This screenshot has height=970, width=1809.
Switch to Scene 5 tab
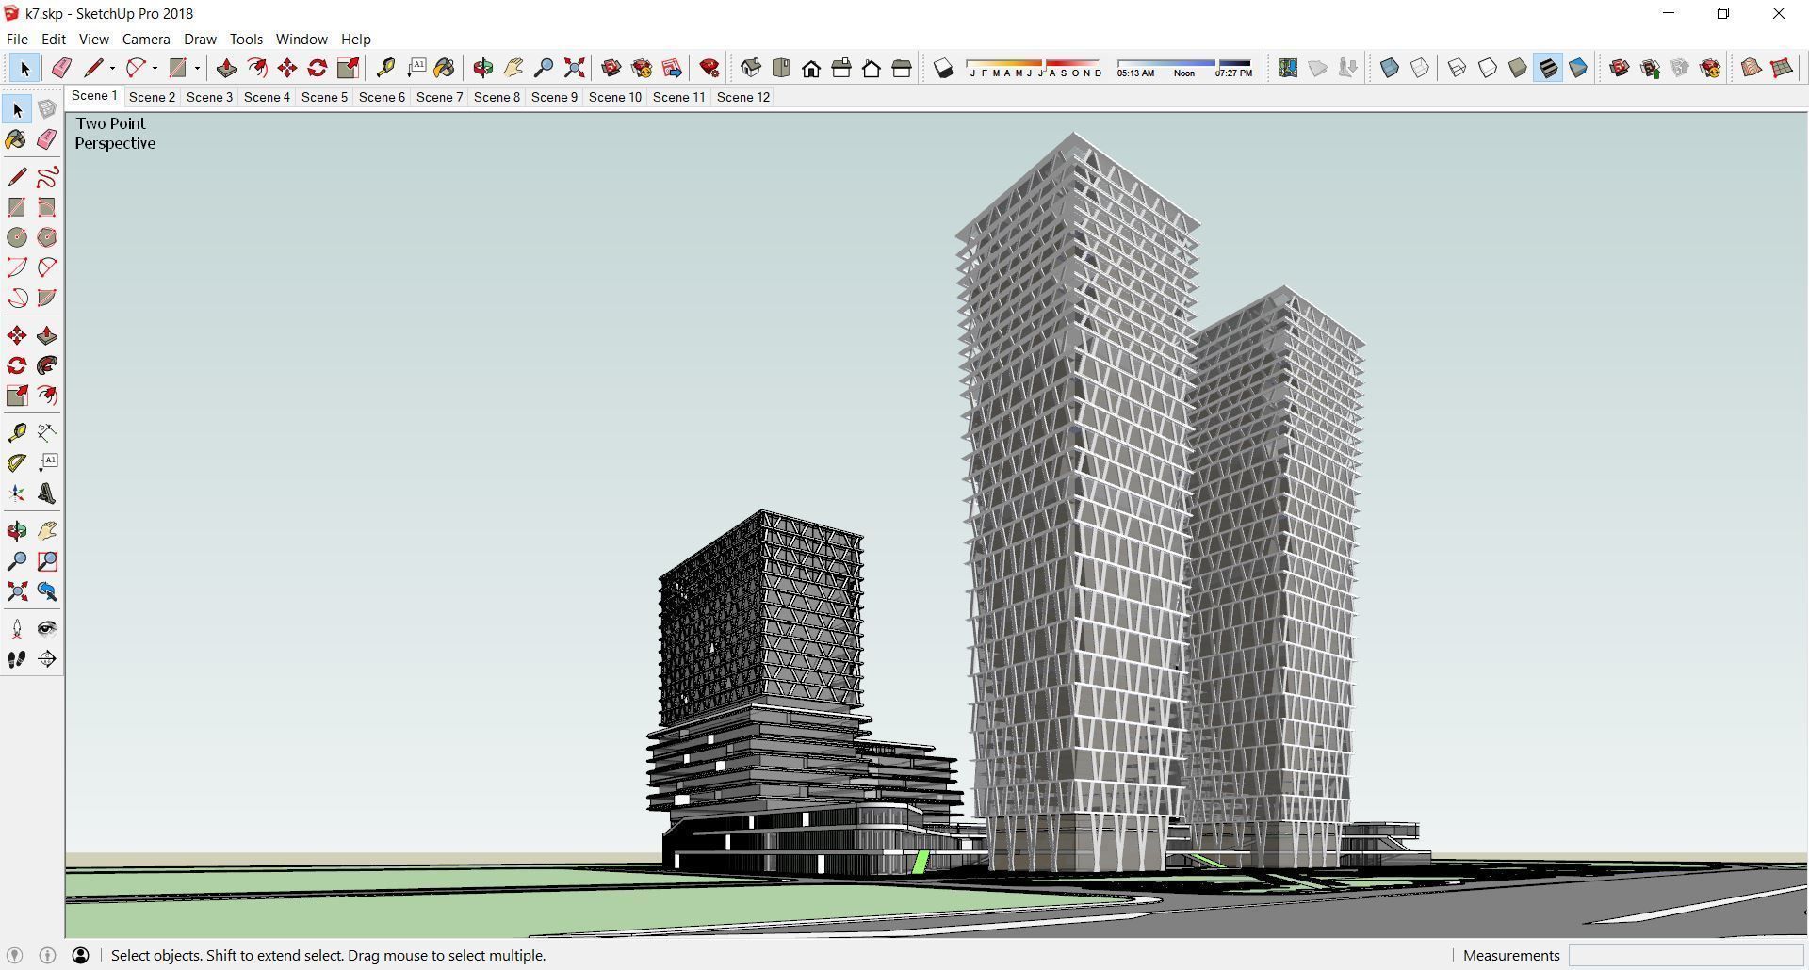(x=324, y=97)
